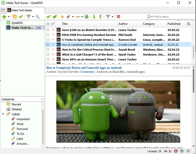The width and height of the screenshot is (196, 154).
Task: Click the red X delete news icon
Action: (118, 17)
